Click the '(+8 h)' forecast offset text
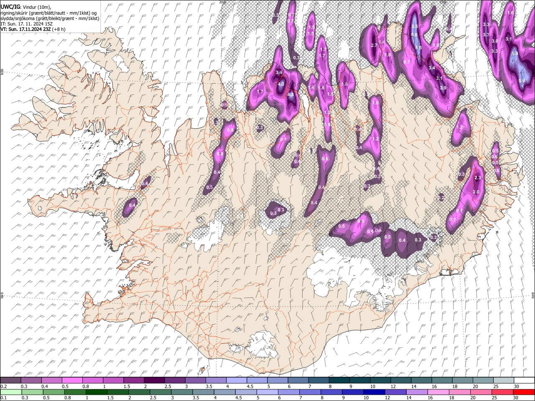 tap(59, 29)
